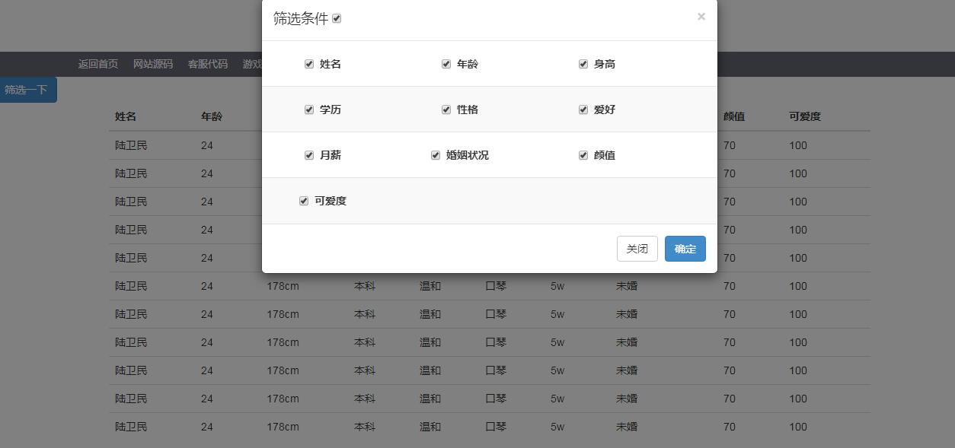
Task: Dismiss the dialog with the × icon
Action: click(x=701, y=17)
